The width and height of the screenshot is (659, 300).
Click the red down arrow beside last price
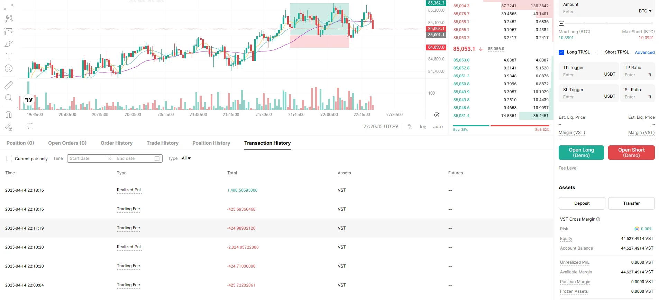[x=481, y=49]
